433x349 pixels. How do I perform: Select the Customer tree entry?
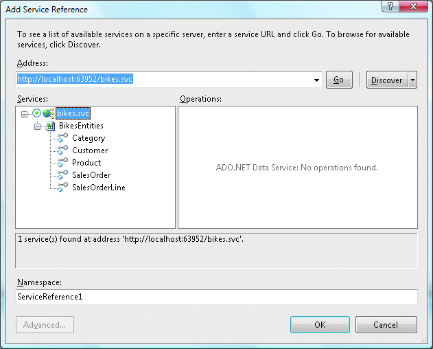tap(90, 150)
